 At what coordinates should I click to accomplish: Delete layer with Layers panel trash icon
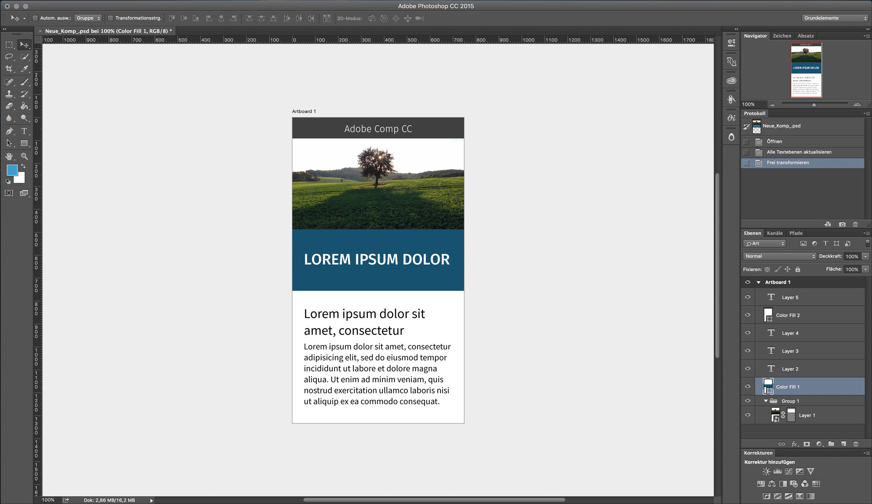point(856,444)
